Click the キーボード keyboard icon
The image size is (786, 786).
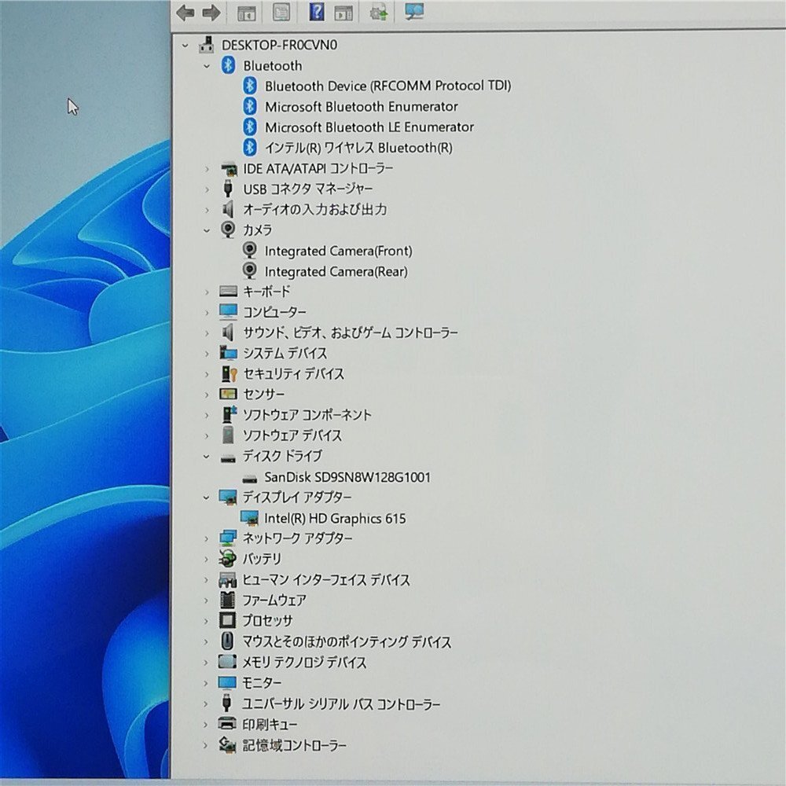229,292
